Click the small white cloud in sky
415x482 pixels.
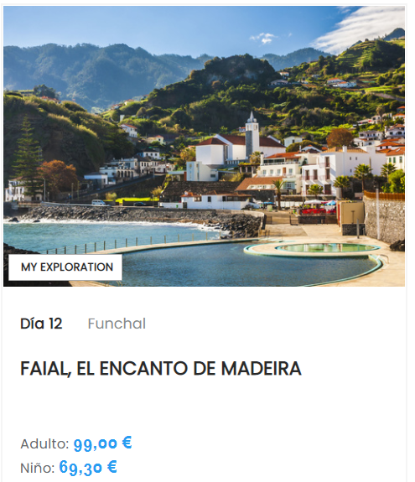[264, 38]
